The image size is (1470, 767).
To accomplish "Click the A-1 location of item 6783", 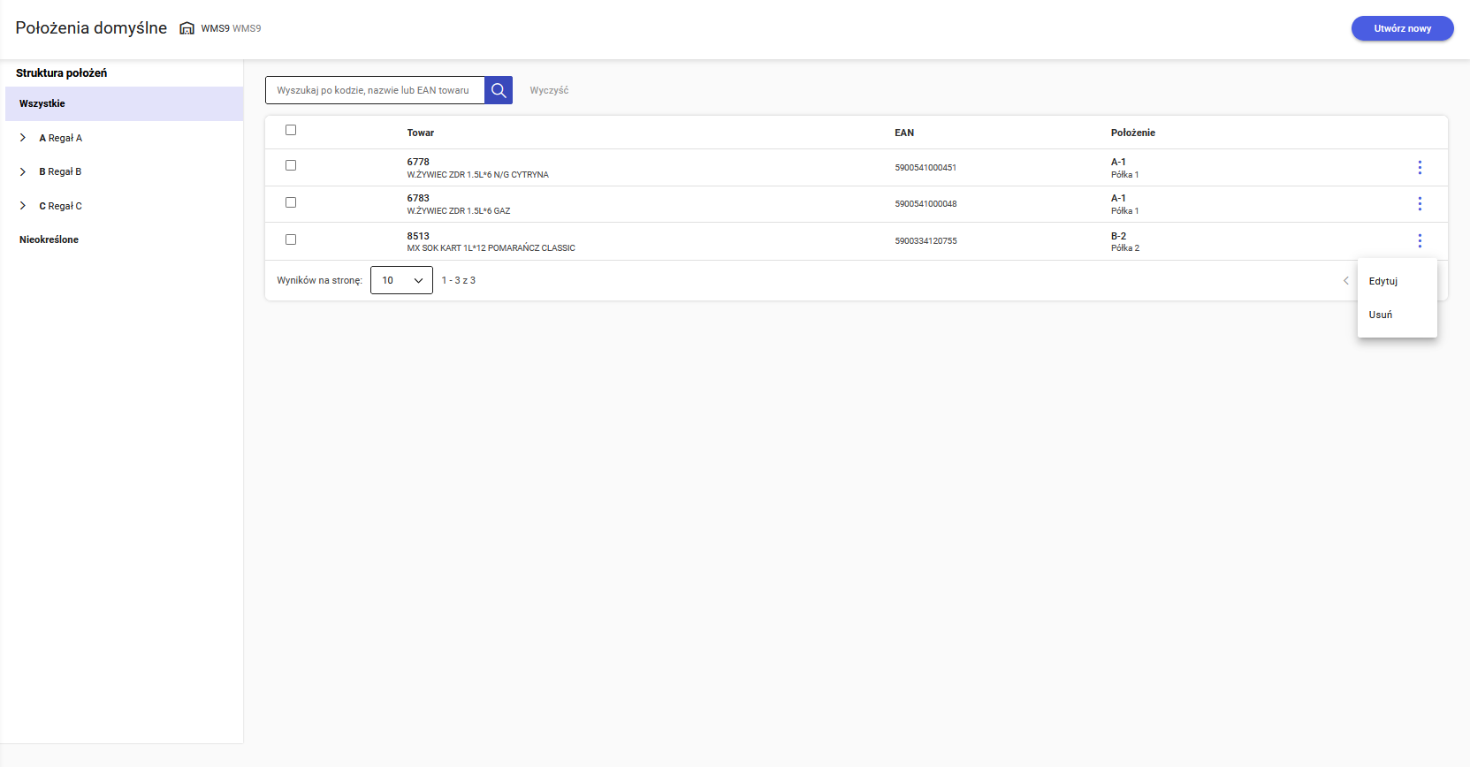I will [1118, 198].
